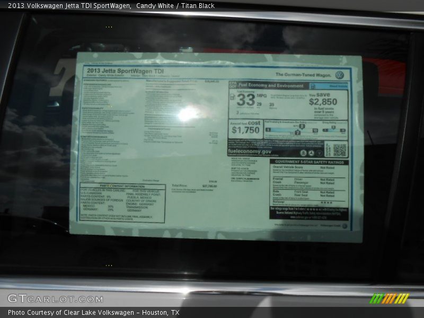Viewport: 424px width, 318px height.
Task: Click the 'Frontal Crash' rating row label
Action: click(x=278, y=180)
